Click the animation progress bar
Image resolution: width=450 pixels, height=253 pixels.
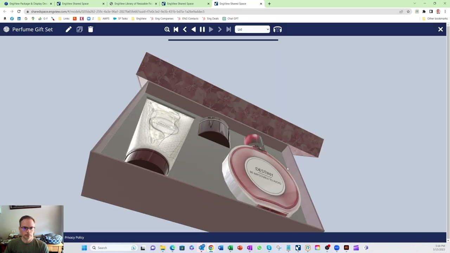coord(223,40)
